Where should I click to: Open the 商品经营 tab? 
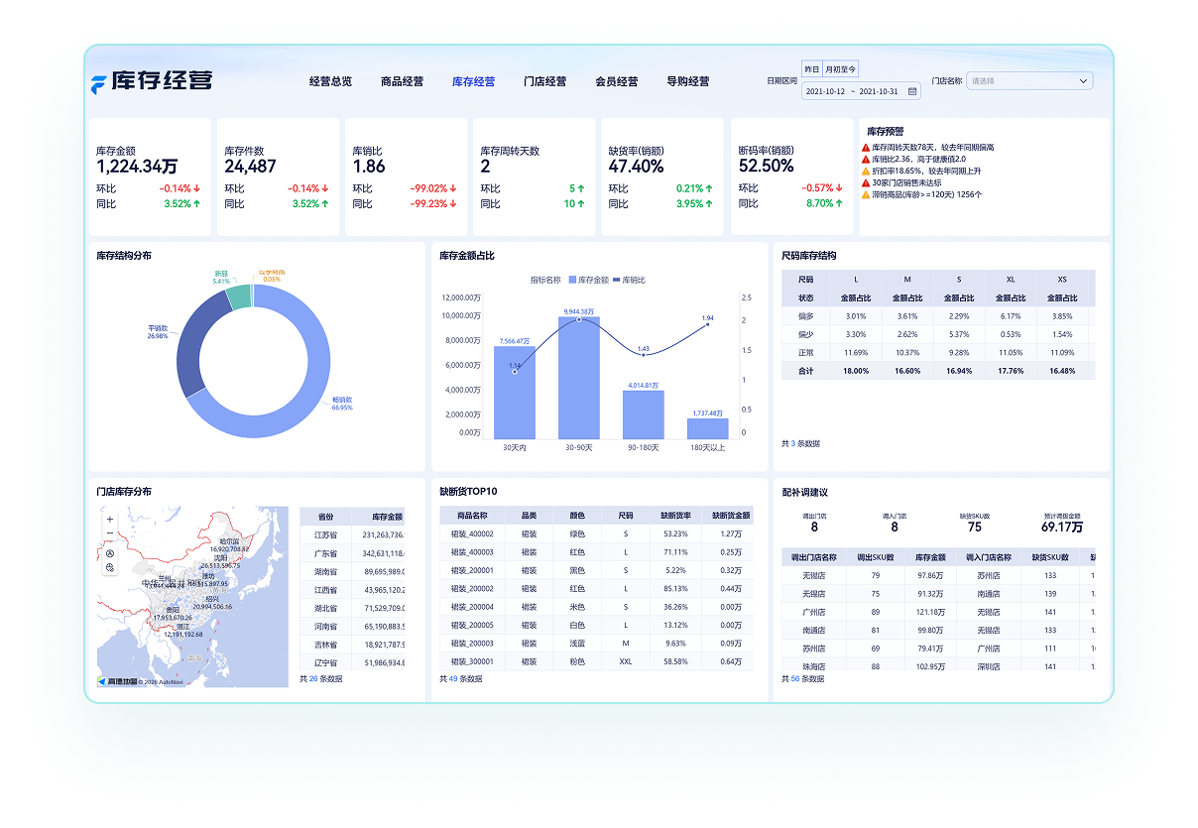pos(402,82)
